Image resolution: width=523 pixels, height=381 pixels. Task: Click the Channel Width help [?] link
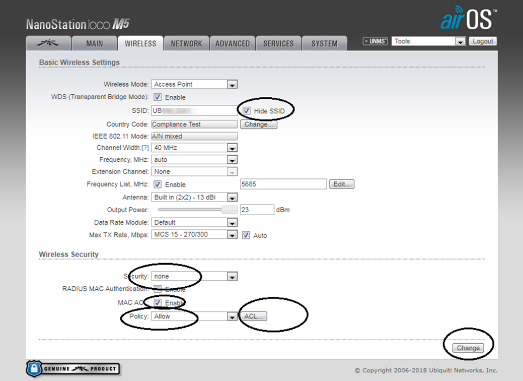coord(145,148)
